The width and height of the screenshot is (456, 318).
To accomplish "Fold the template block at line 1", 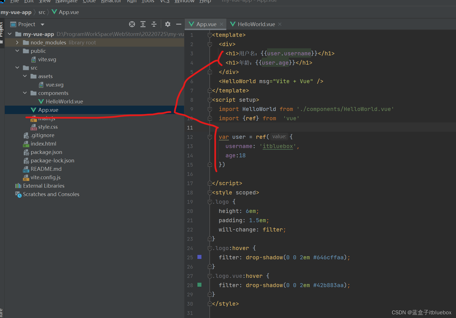I will tap(210, 35).
